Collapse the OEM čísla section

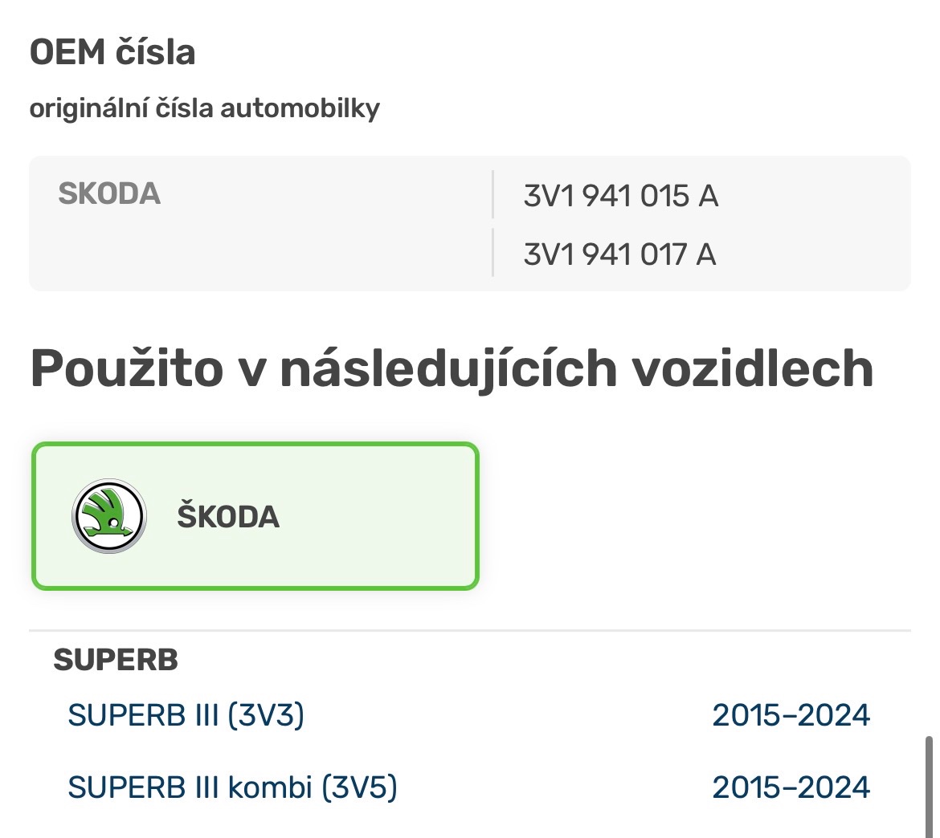click(112, 53)
